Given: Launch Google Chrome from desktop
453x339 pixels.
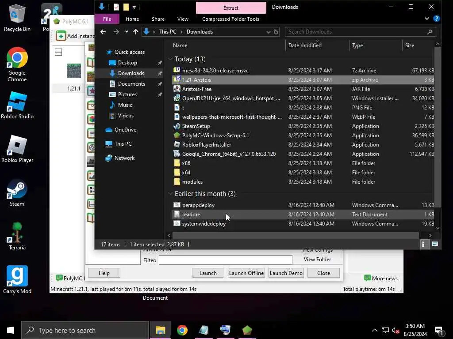Looking at the screenshot, I should tap(17, 64).
